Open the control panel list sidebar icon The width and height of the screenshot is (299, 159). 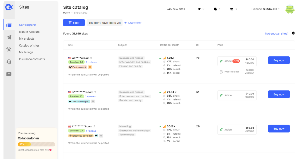point(9,25)
